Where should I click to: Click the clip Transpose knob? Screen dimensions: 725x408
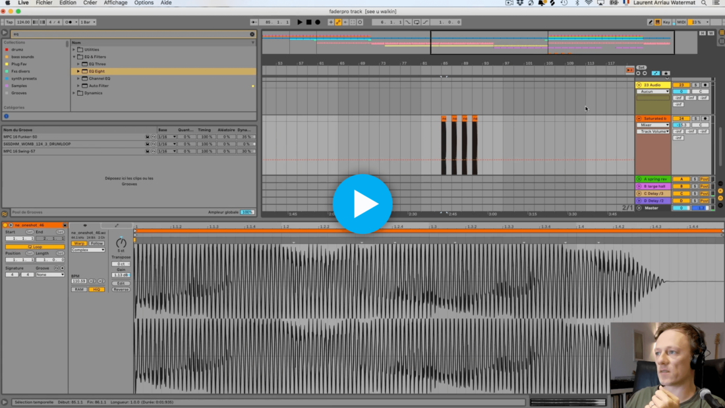[x=121, y=243]
